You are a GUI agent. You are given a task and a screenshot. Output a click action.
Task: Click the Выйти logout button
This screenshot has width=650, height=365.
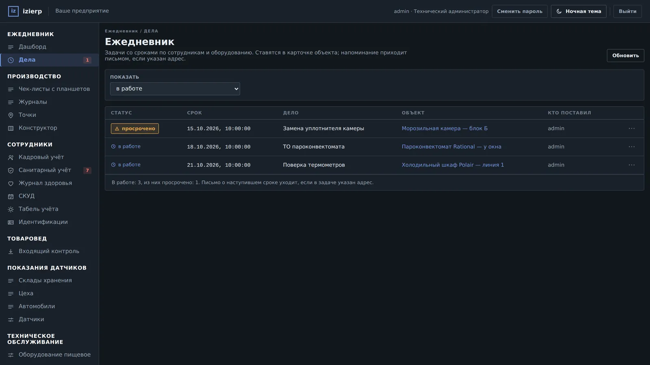pos(627,11)
